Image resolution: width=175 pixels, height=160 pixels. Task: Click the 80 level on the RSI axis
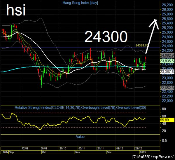(164, 109)
